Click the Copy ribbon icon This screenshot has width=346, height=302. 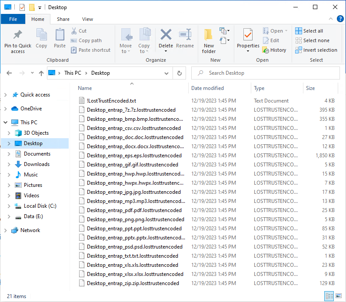[x=41, y=35]
